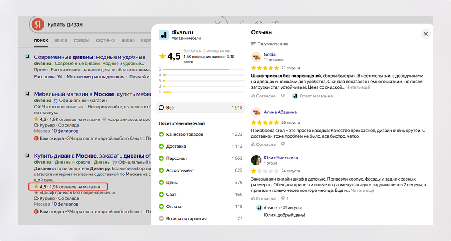Screen dimensions: 451x241
Task: Switch to the товары search tab
Action: click(x=81, y=40)
